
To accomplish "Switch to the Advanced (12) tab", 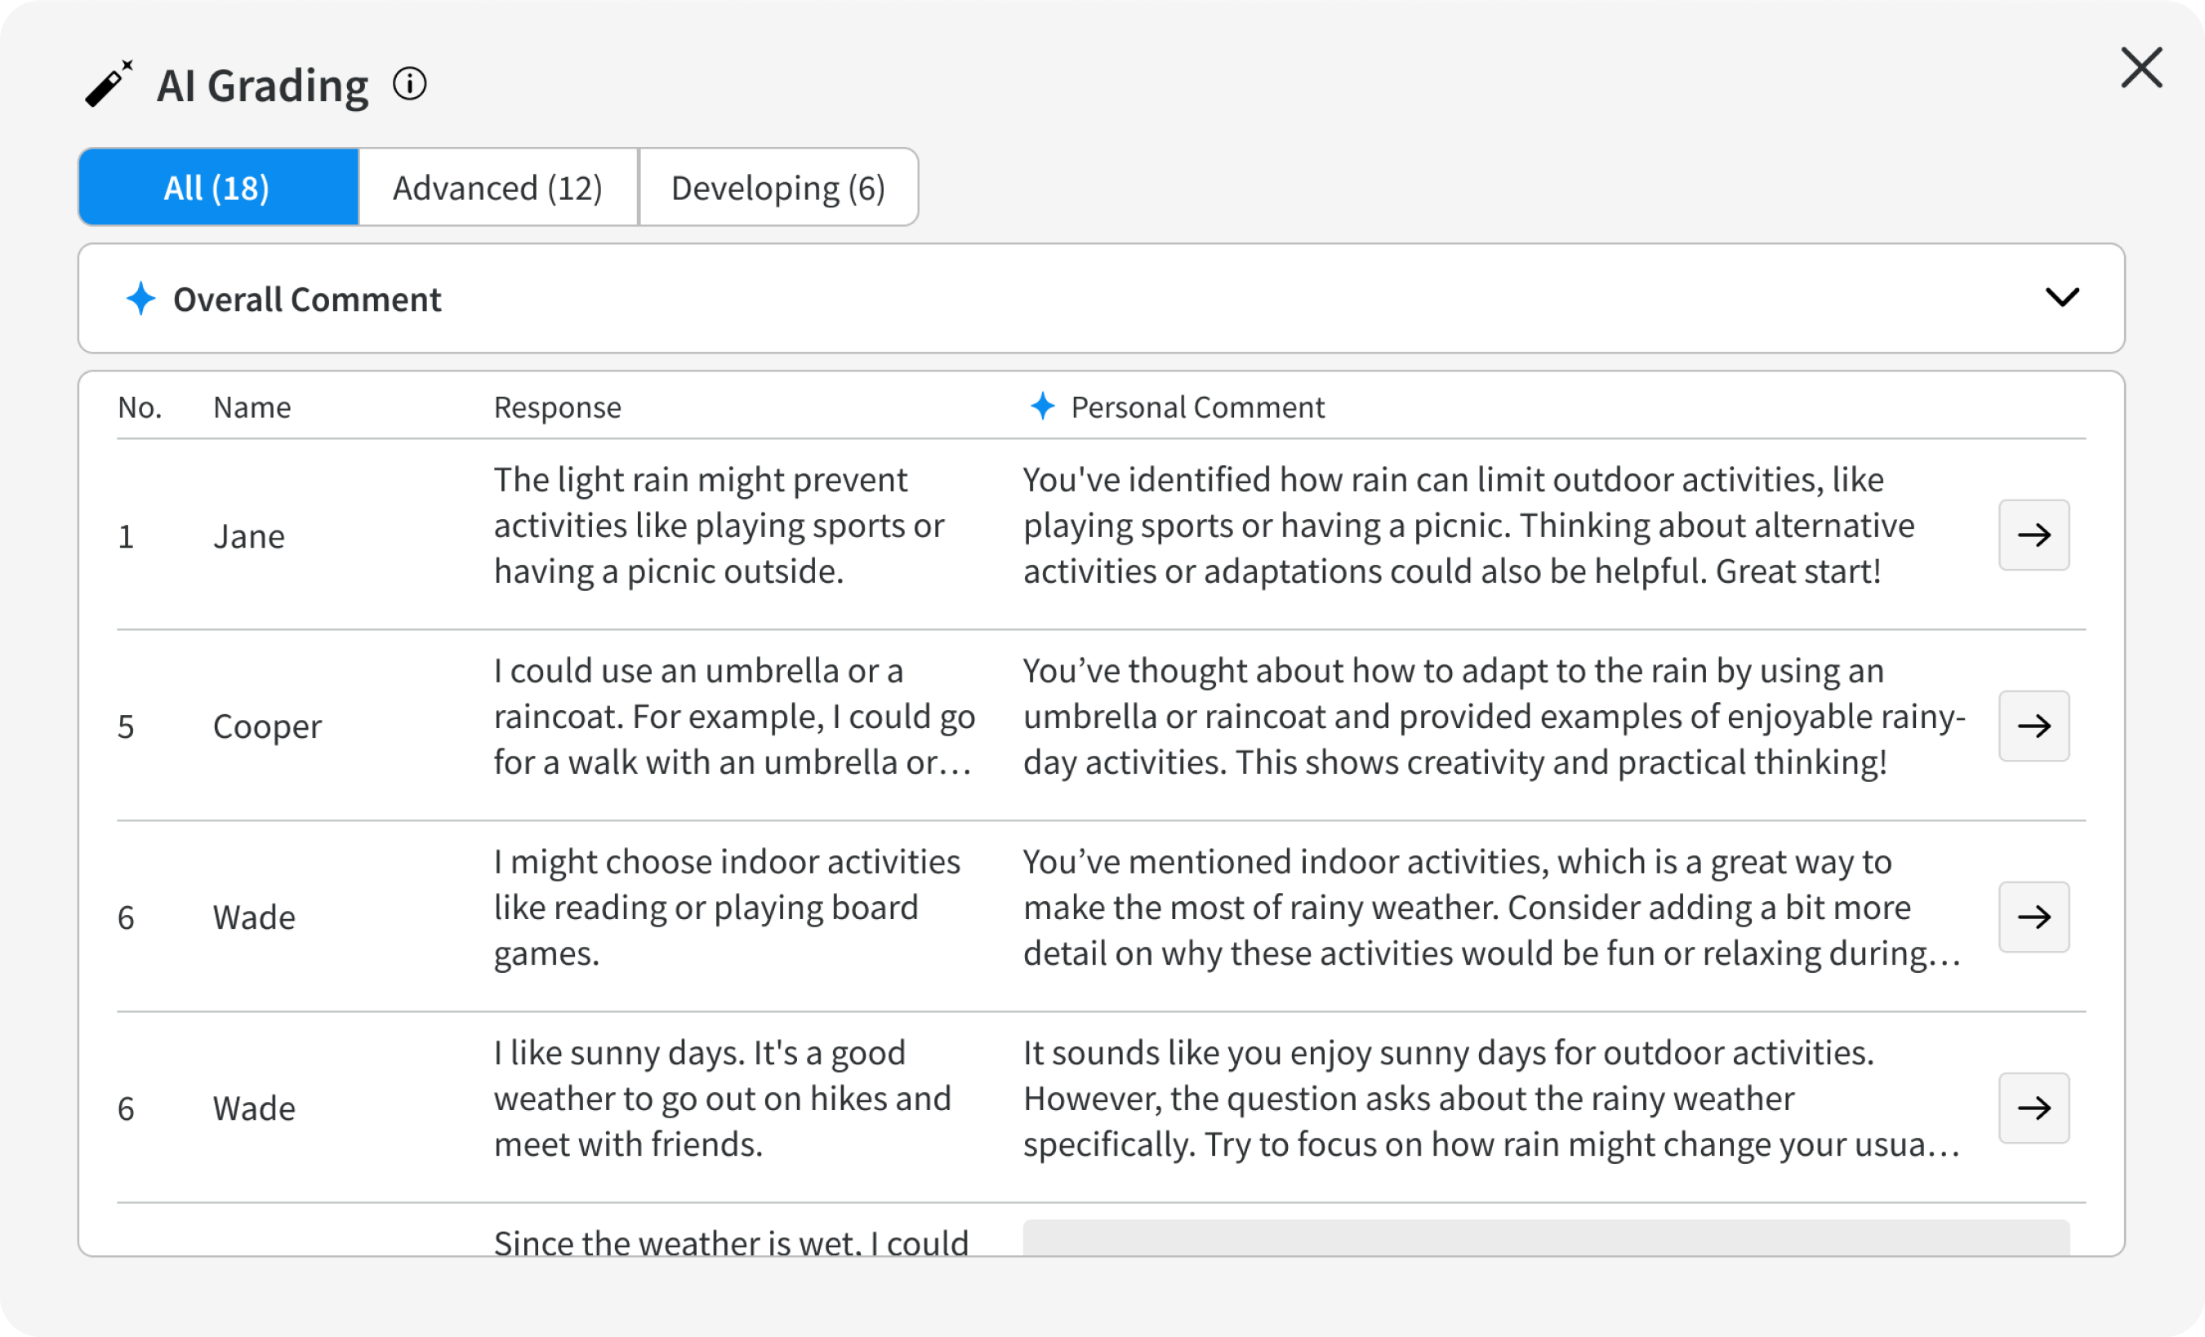I will pos(497,188).
